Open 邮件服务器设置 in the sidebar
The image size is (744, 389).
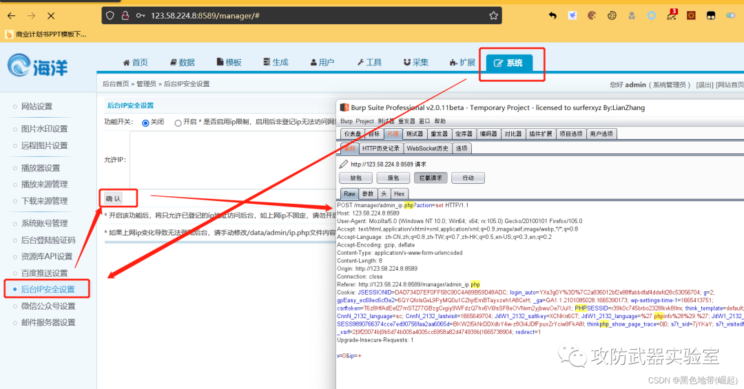48,322
